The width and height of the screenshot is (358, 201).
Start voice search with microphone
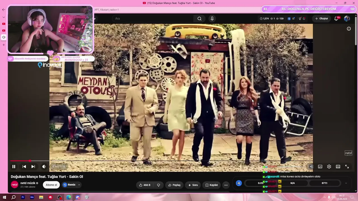pos(212,18)
